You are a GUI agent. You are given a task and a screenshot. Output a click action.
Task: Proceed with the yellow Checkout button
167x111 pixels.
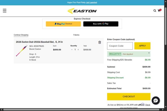(x=129, y=97)
